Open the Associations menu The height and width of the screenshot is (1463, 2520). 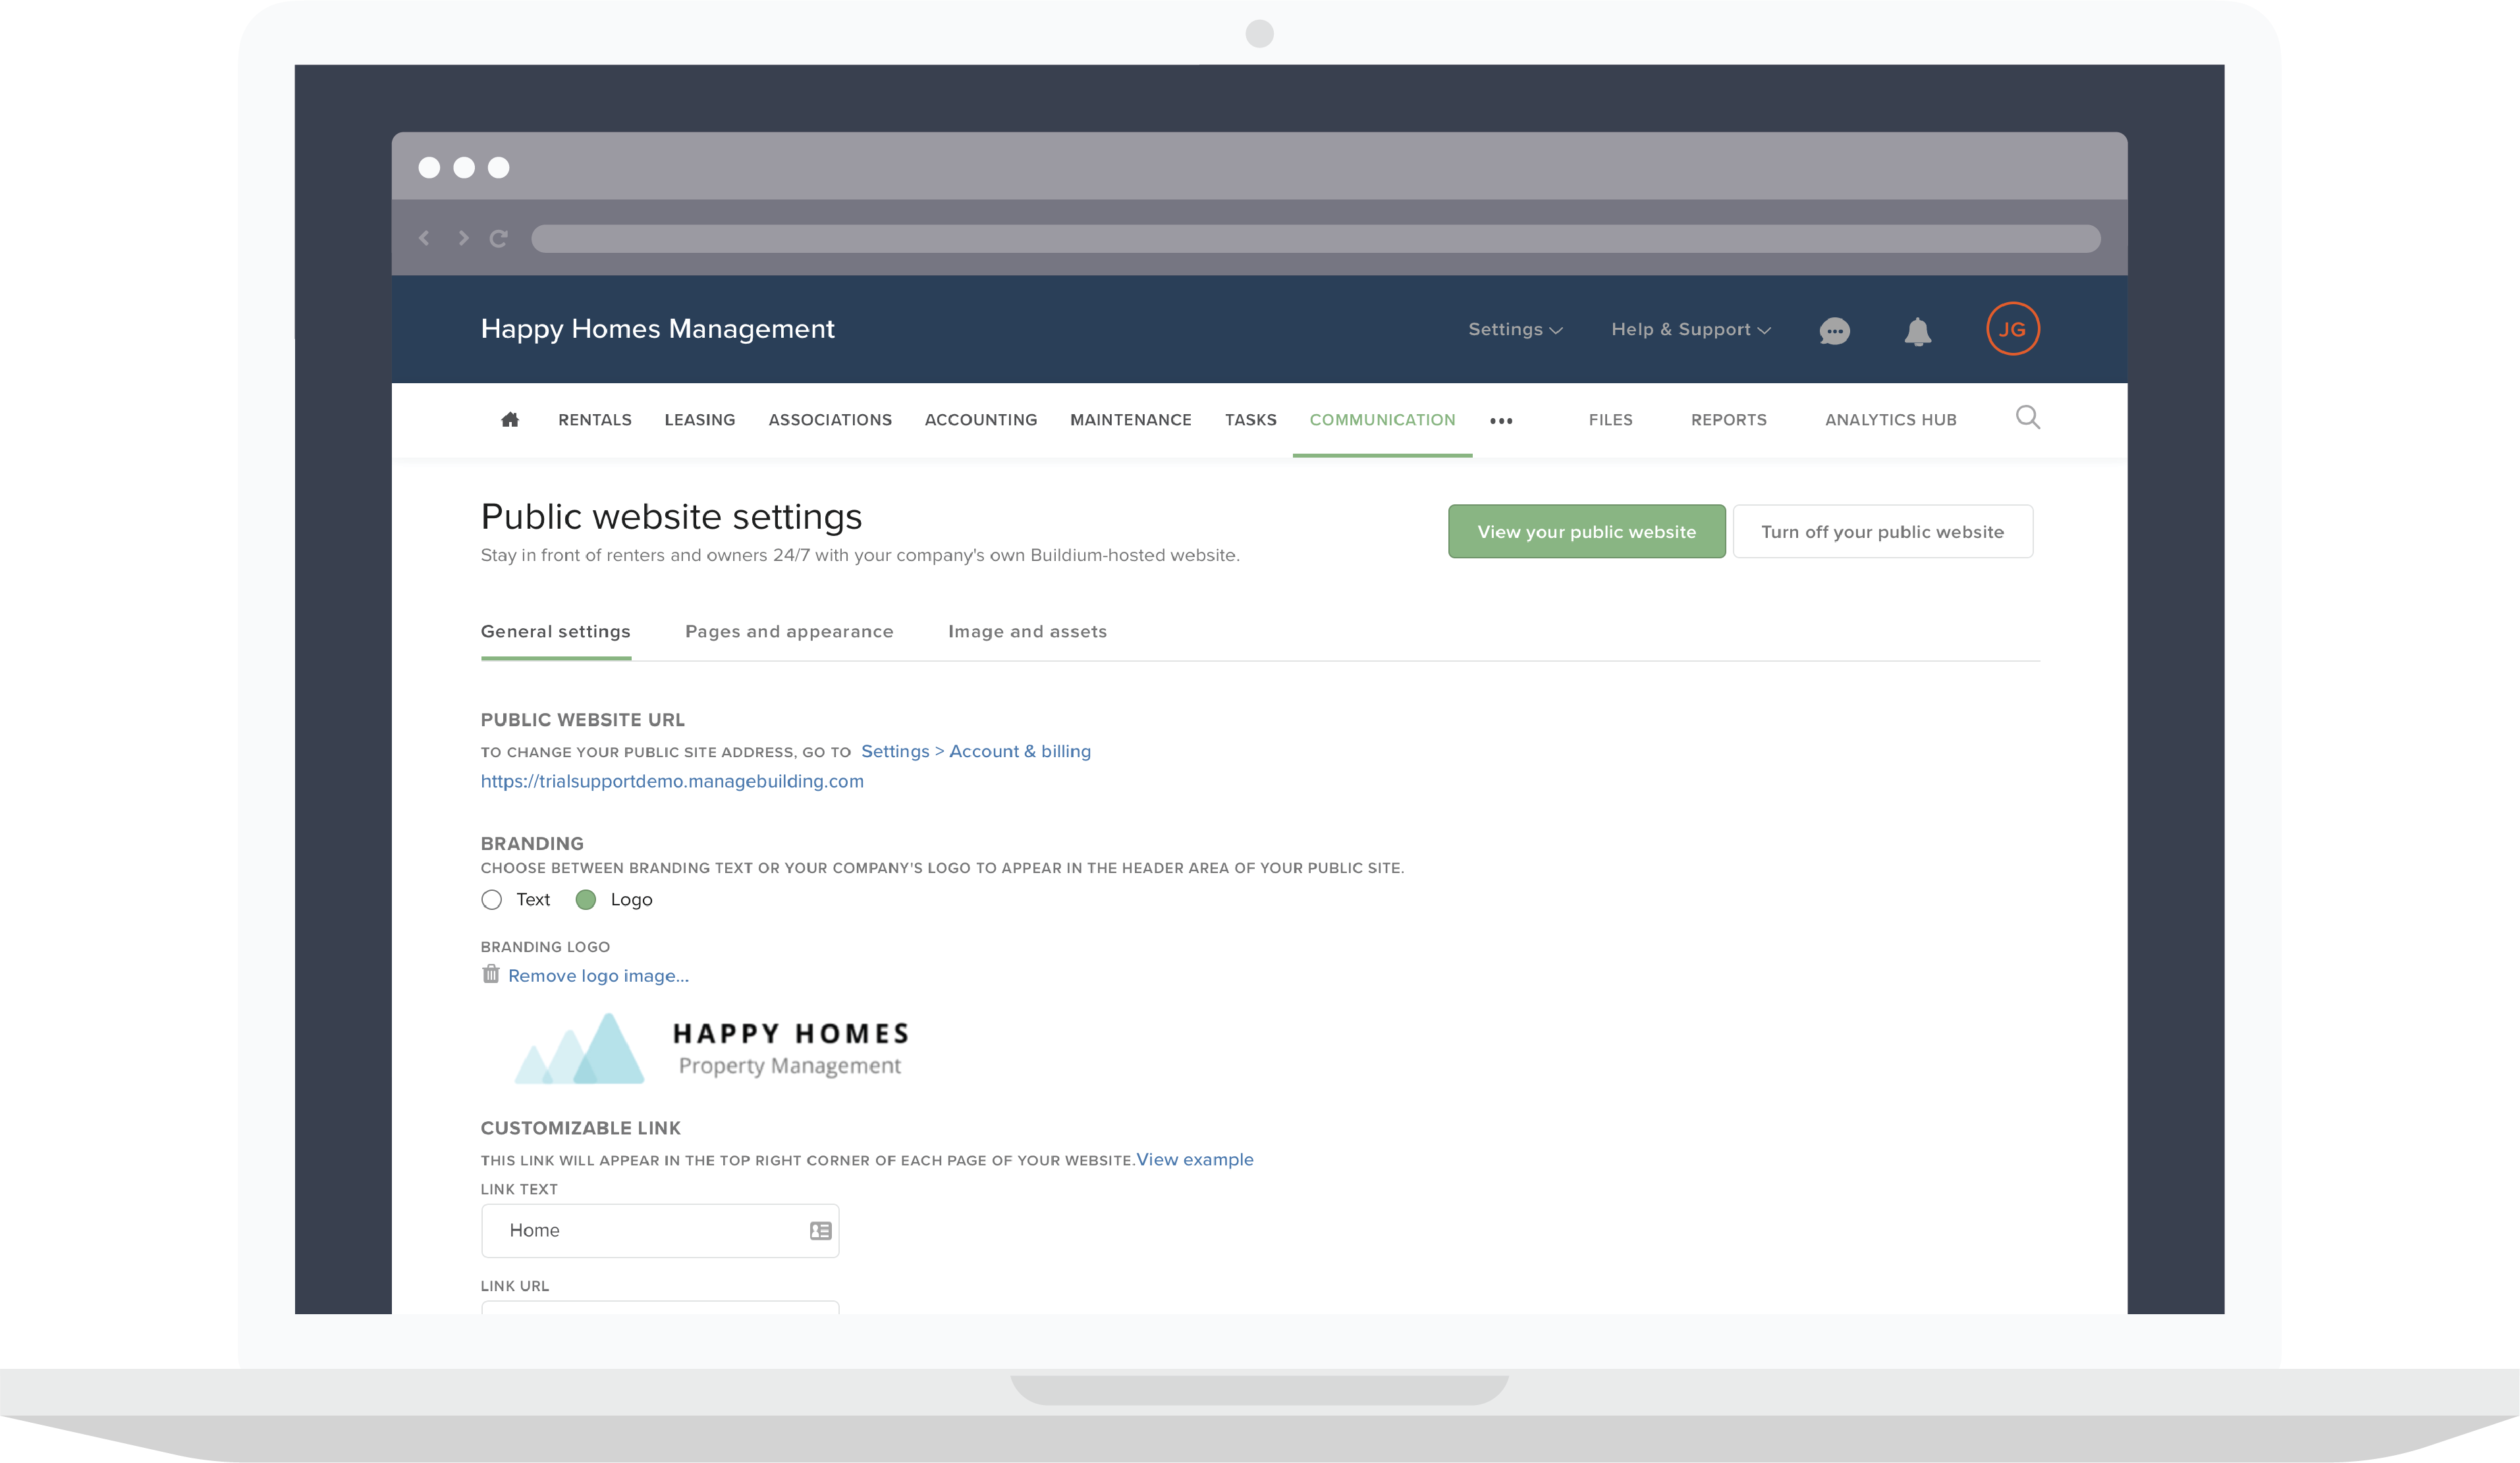coord(830,419)
